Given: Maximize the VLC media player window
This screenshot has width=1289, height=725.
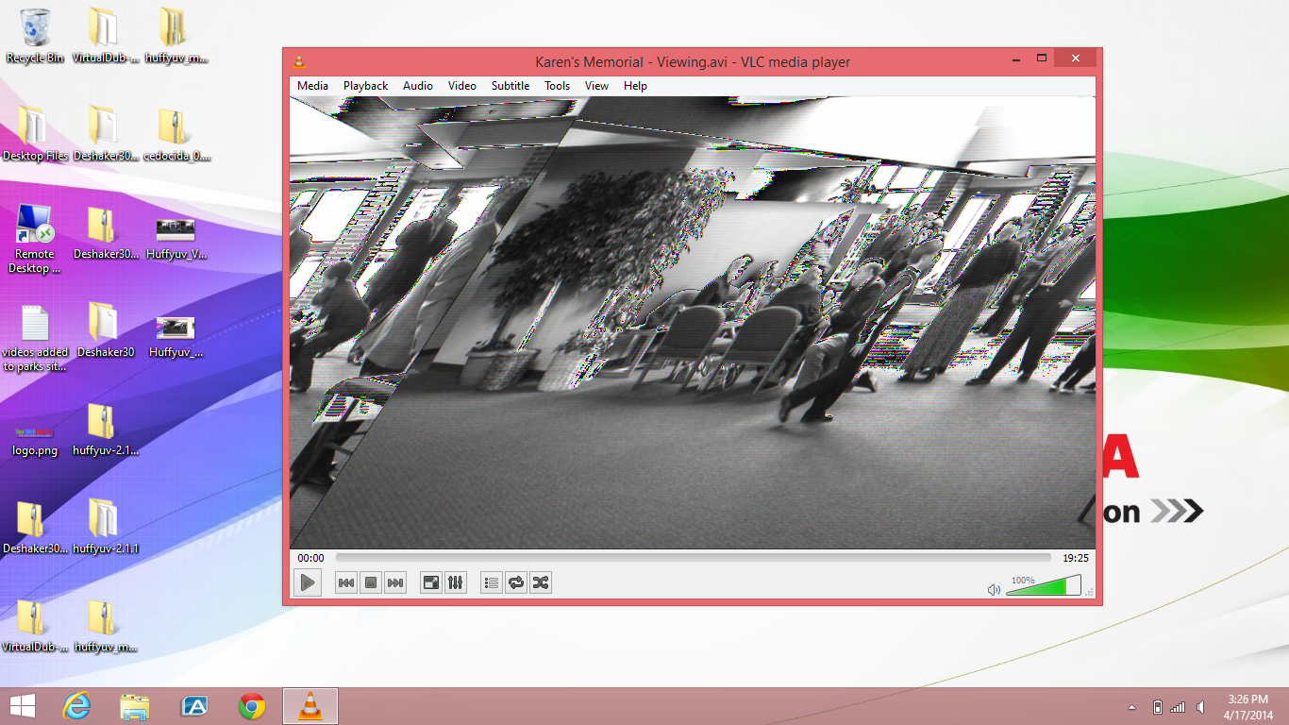Looking at the screenshot, I should click(1042, 59).
